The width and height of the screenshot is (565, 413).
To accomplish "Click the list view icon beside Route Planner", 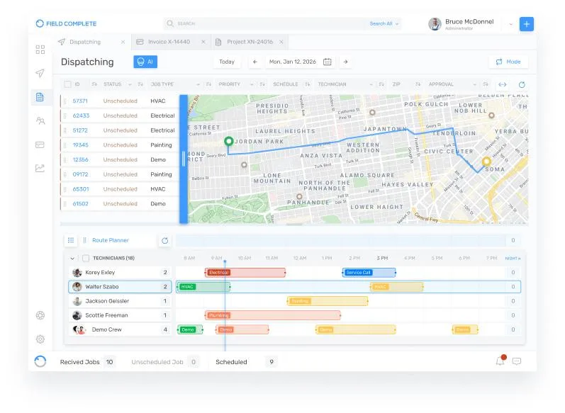I will 71,240.
